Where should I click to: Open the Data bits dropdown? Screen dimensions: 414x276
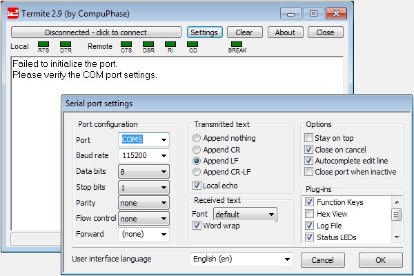pos(144,172)
